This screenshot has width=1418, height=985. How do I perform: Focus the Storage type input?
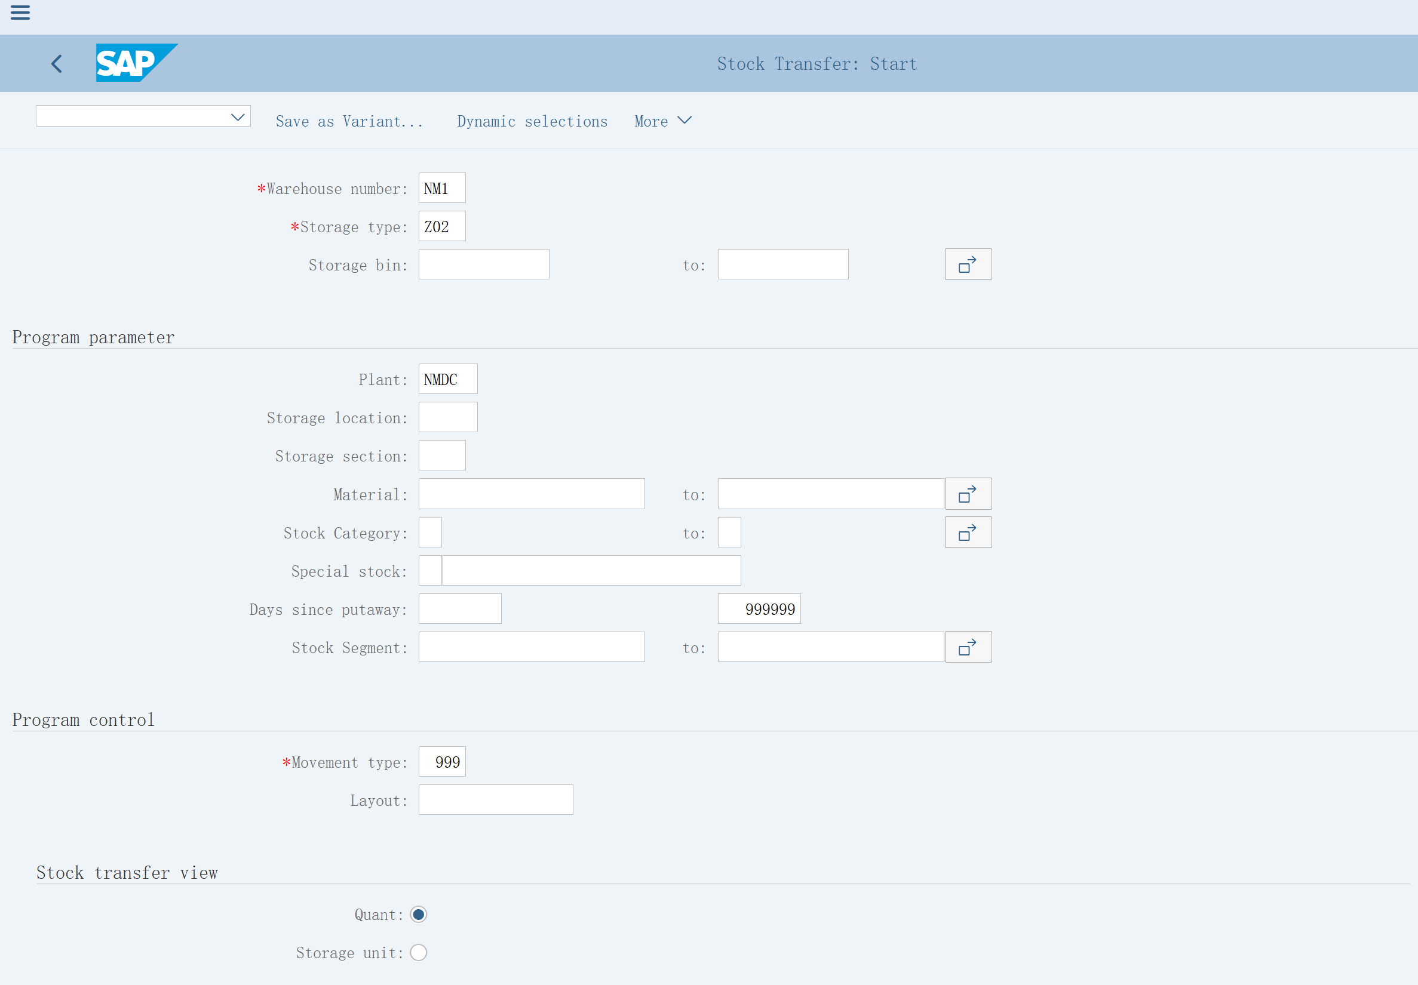(441, 226)
